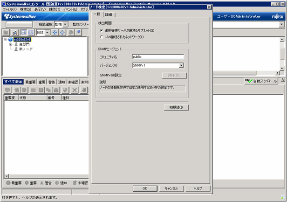Select the 警告 event filter tab
287x202 pixels.
(52, 82)
